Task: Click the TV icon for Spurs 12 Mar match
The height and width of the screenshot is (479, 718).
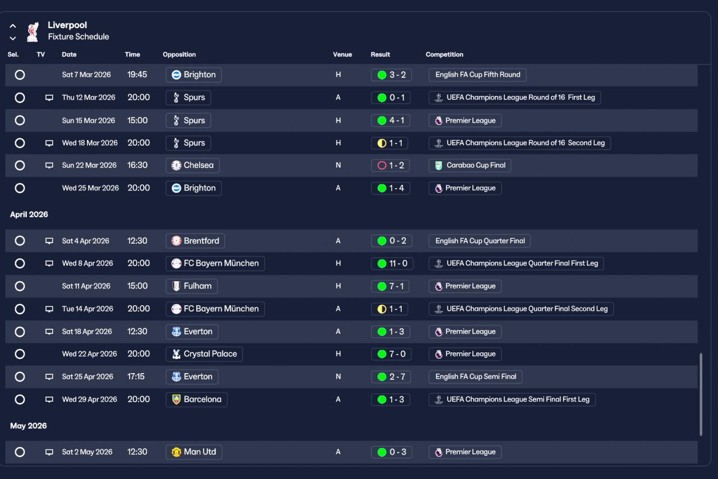Action: 49,97
